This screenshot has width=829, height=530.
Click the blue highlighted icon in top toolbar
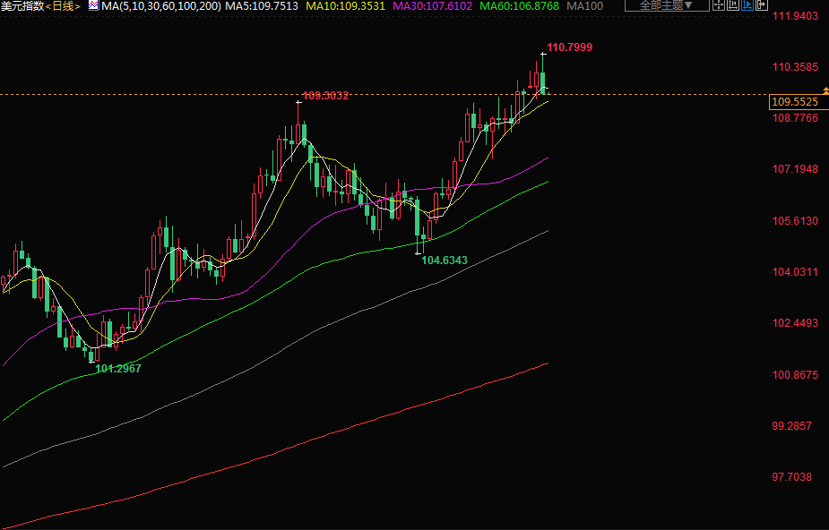(x=747, y=5)
